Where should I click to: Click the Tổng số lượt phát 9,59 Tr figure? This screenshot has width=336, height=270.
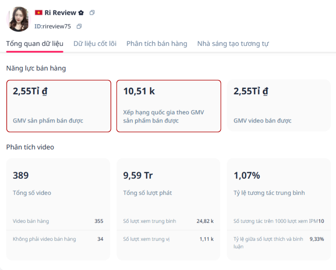tap(138, 176)
